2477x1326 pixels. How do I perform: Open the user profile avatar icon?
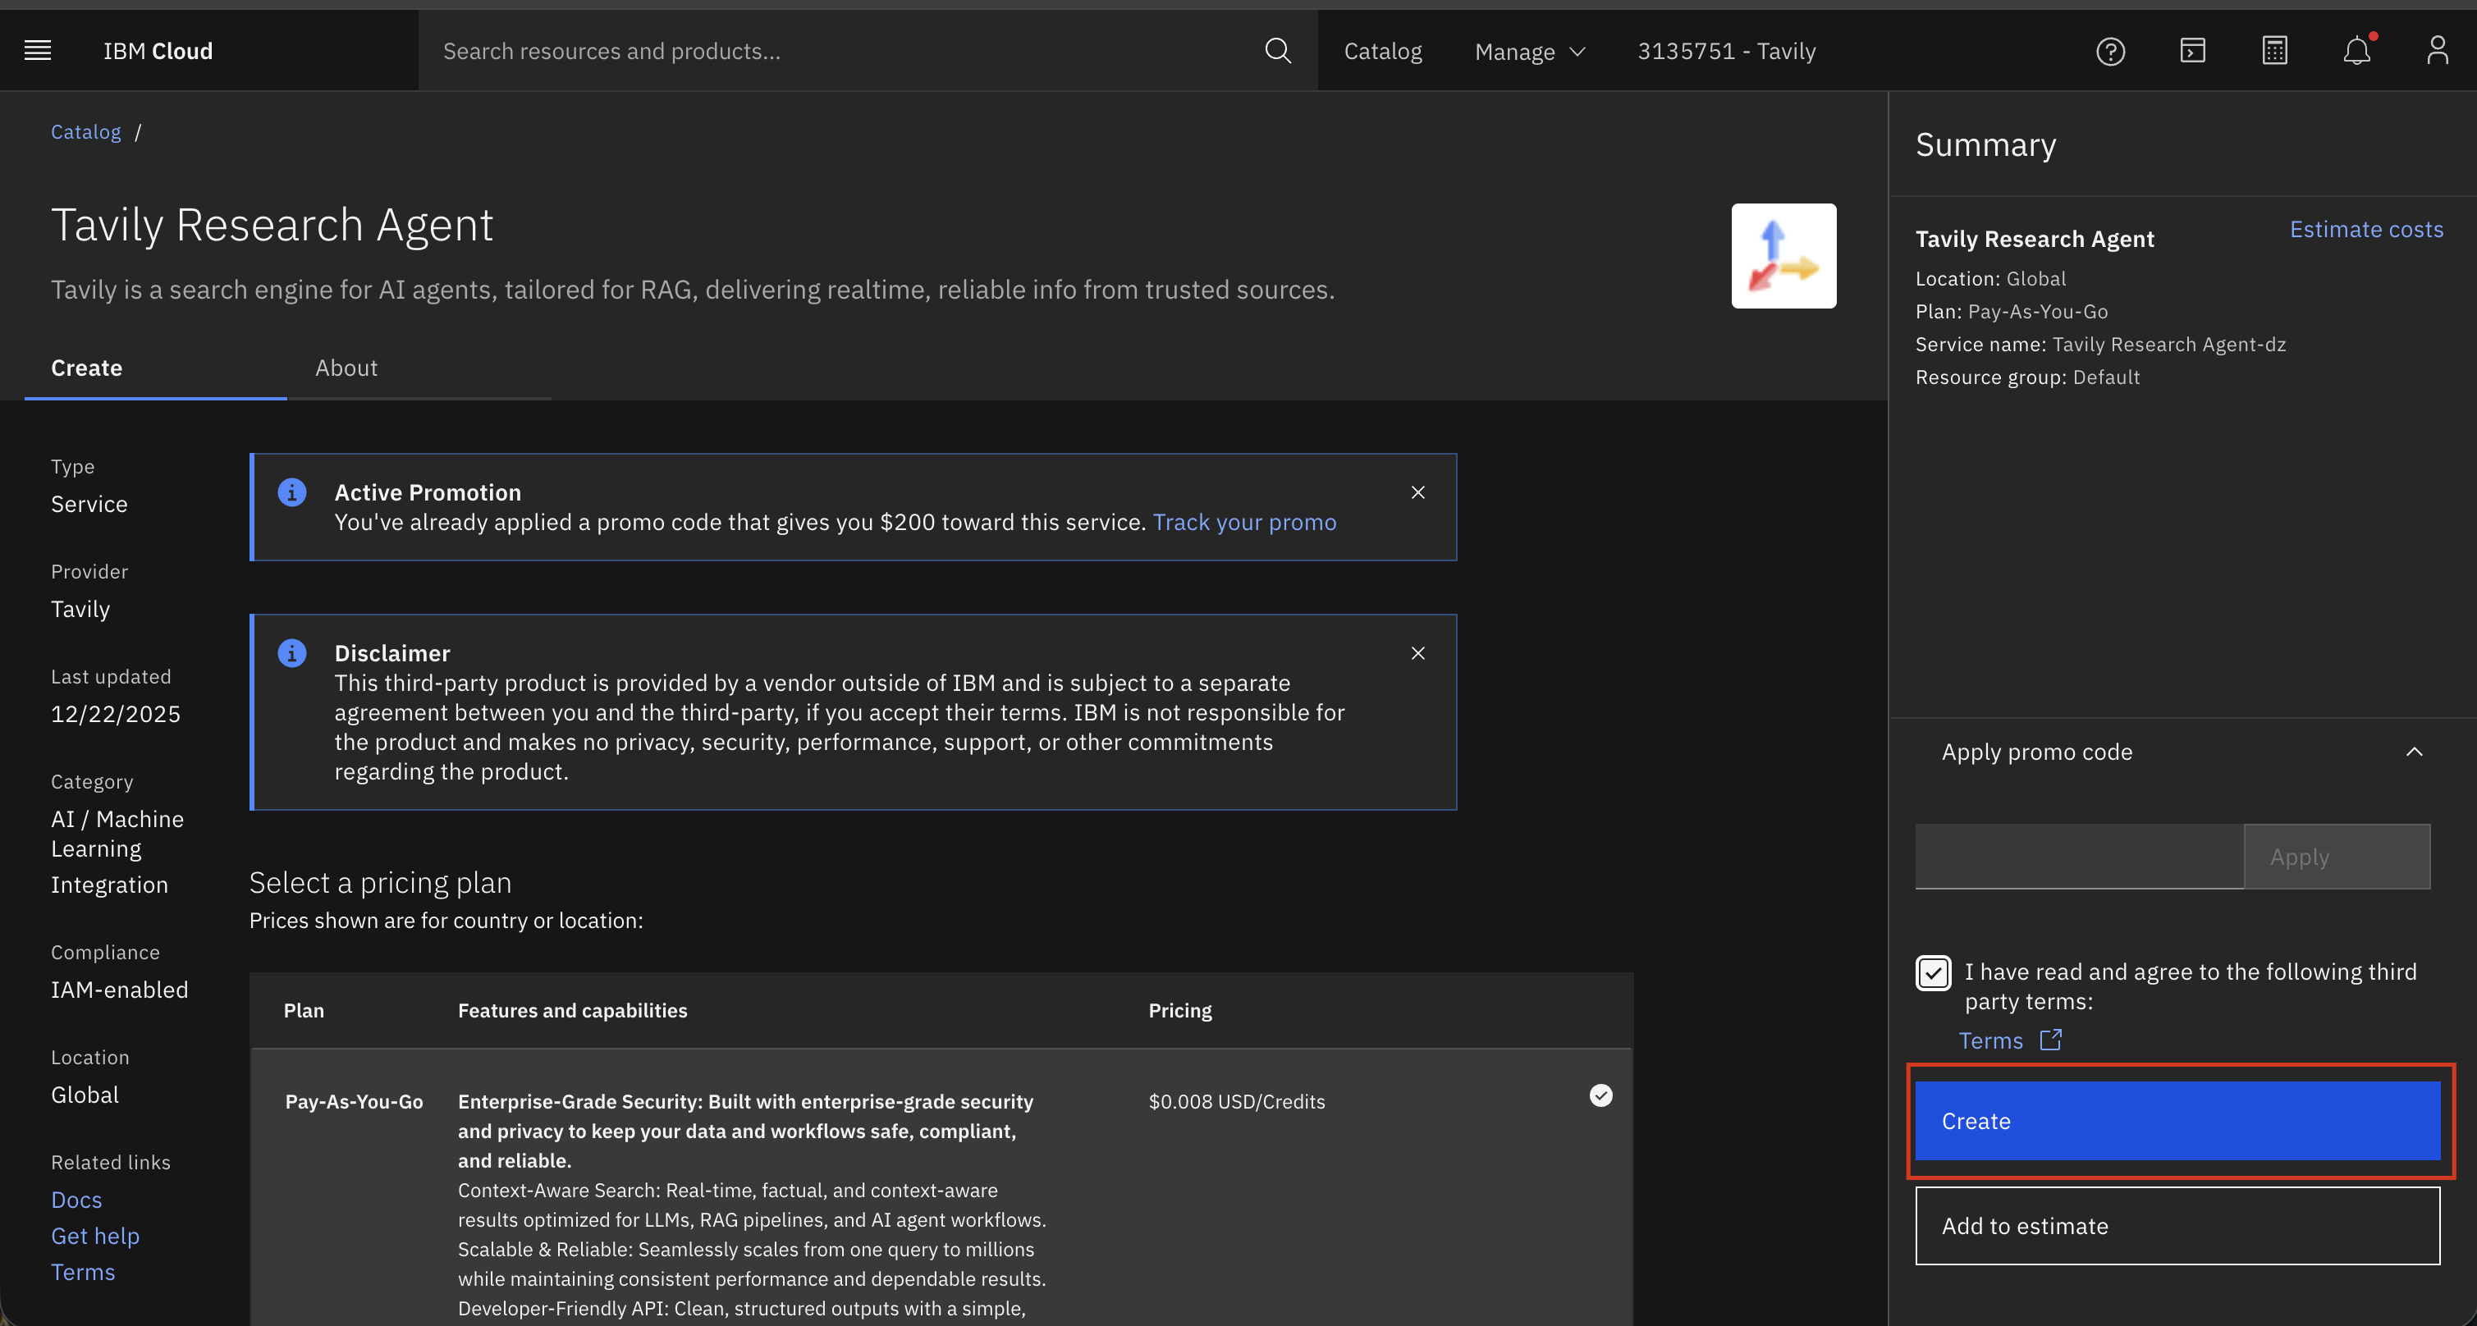coord(2437,51)
